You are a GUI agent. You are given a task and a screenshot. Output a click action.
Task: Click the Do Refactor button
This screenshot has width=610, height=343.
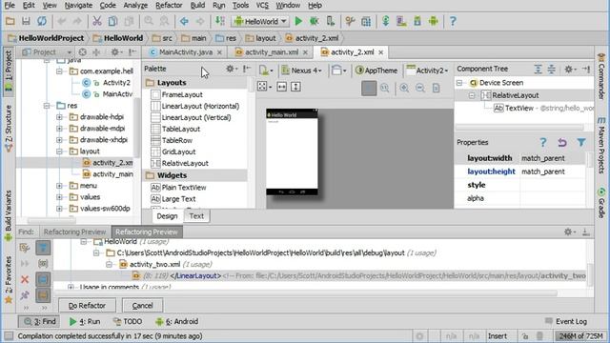coord(87,306)
